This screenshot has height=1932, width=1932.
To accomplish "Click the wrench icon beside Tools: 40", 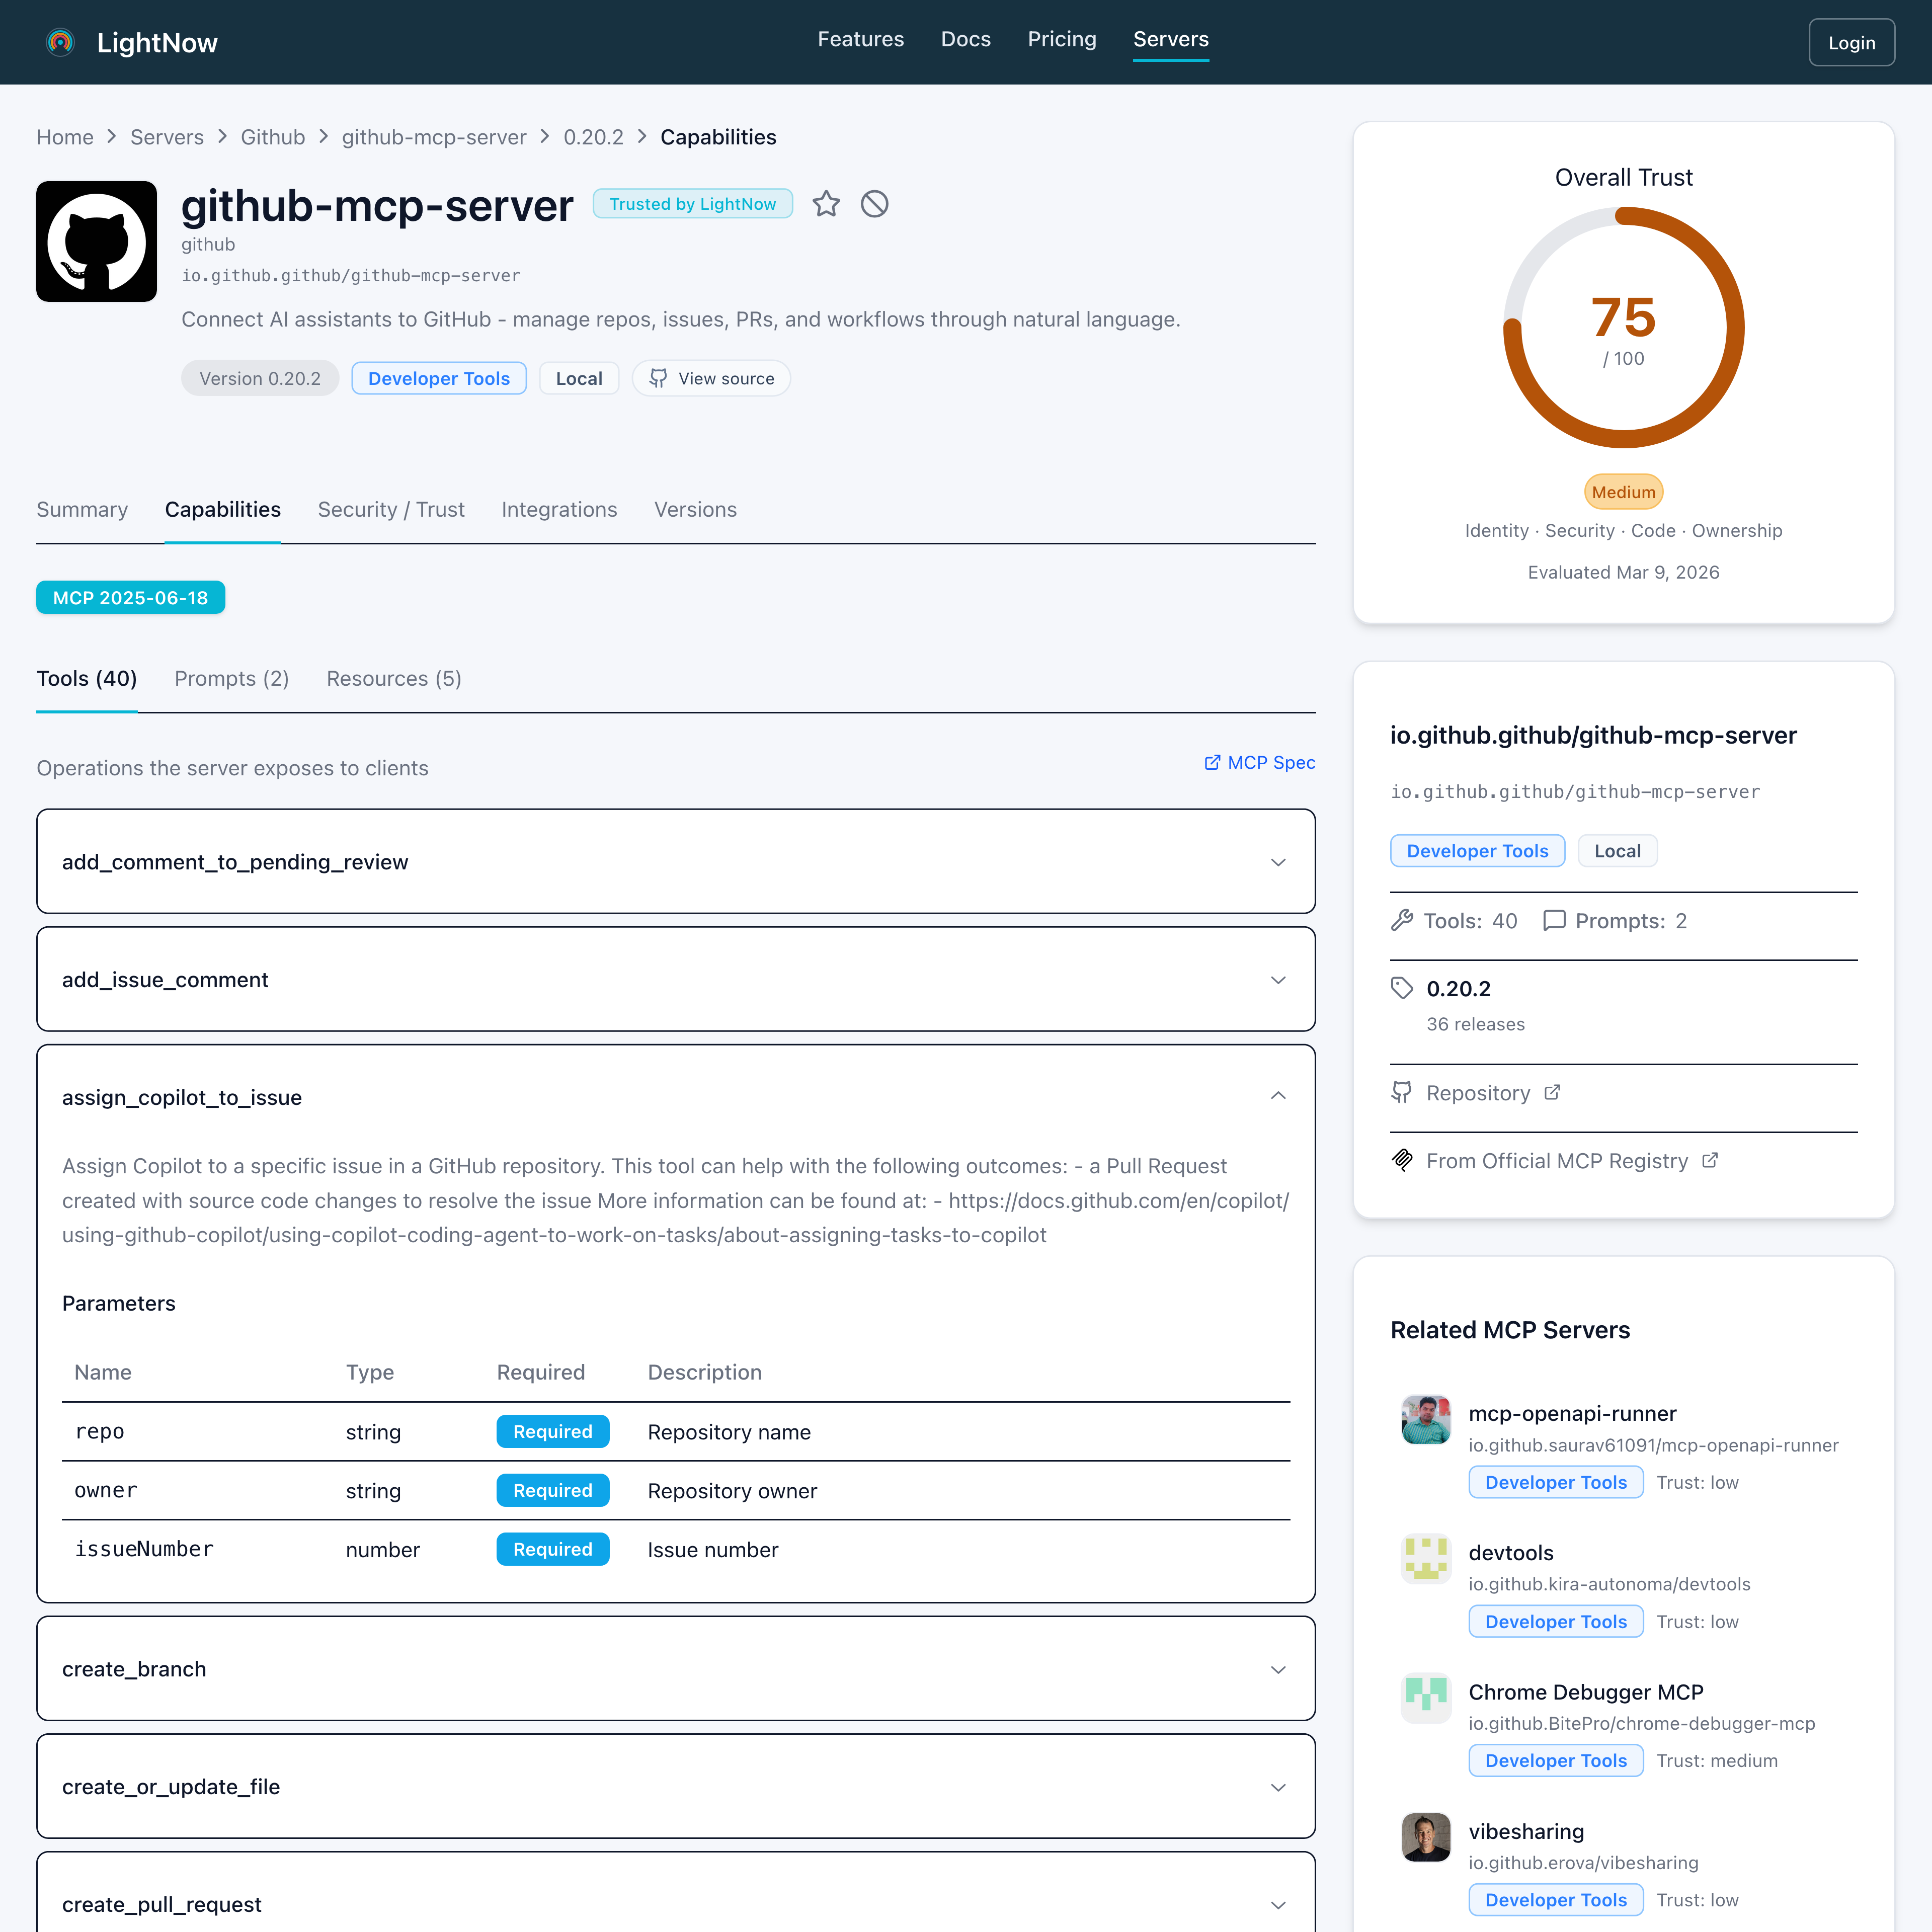I will point(1402,920).
